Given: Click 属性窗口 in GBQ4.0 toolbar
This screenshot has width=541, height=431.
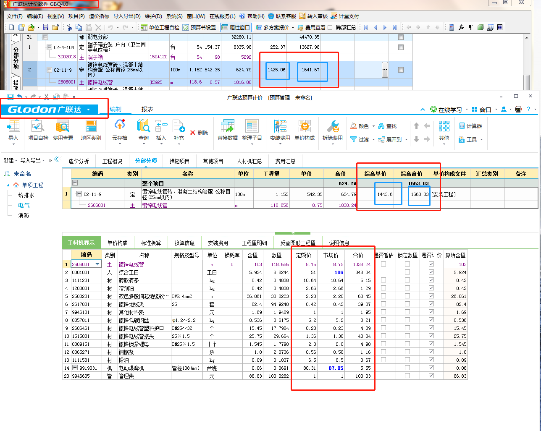Looking at the screenshot, I should click(x=236, y=27).
